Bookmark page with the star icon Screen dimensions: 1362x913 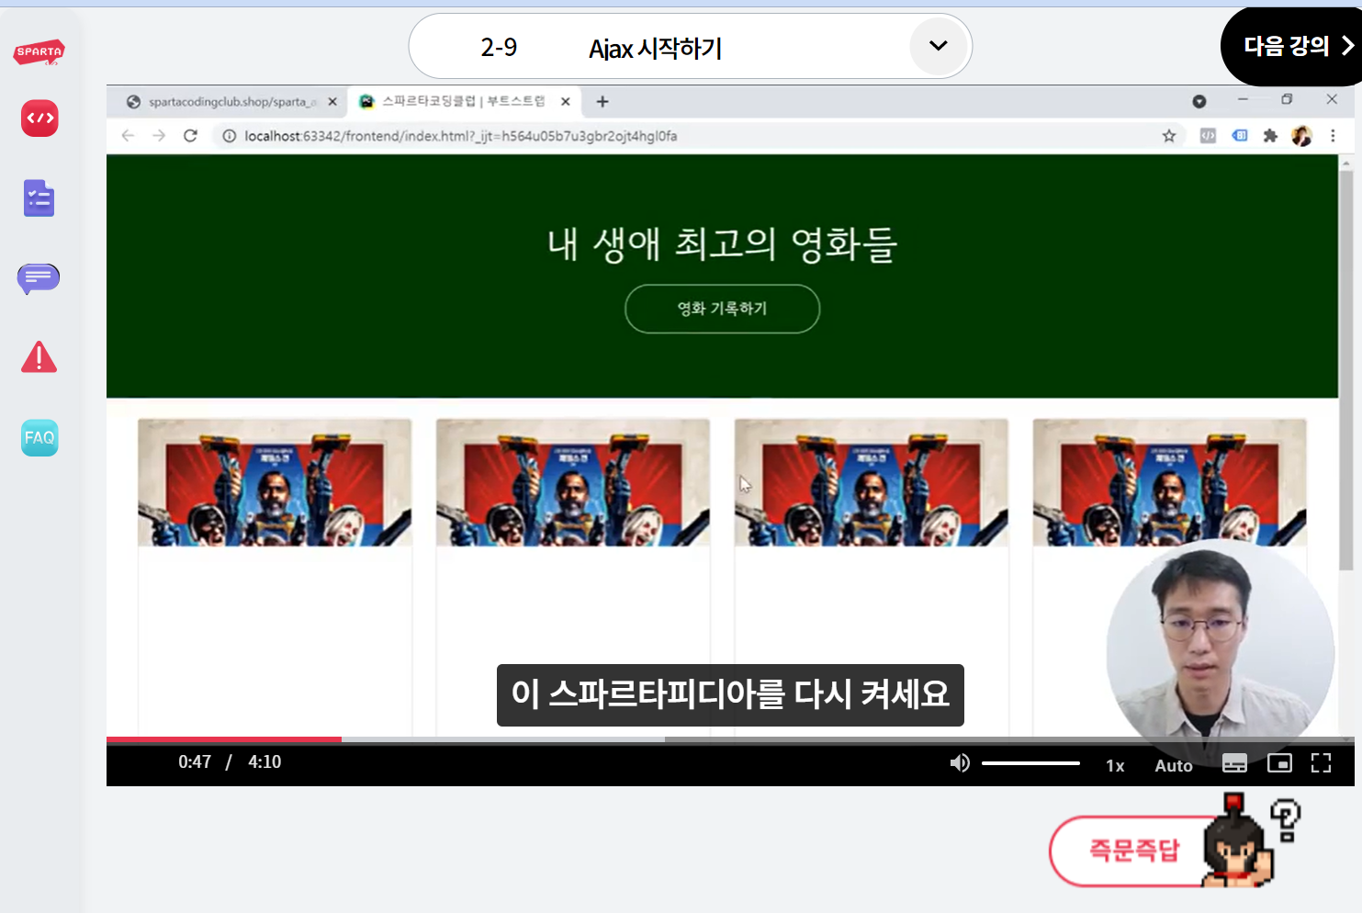click(1169, 136)
